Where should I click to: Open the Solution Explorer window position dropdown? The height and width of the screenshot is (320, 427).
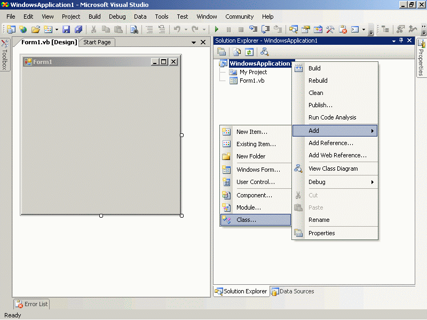[x=394, y=41]
